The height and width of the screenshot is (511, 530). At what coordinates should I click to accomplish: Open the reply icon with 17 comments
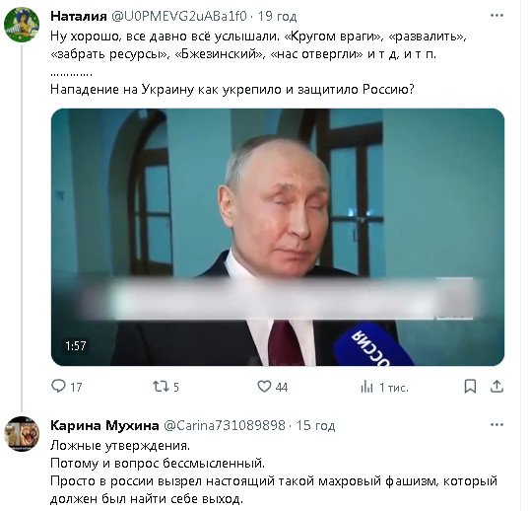point(58,387)
